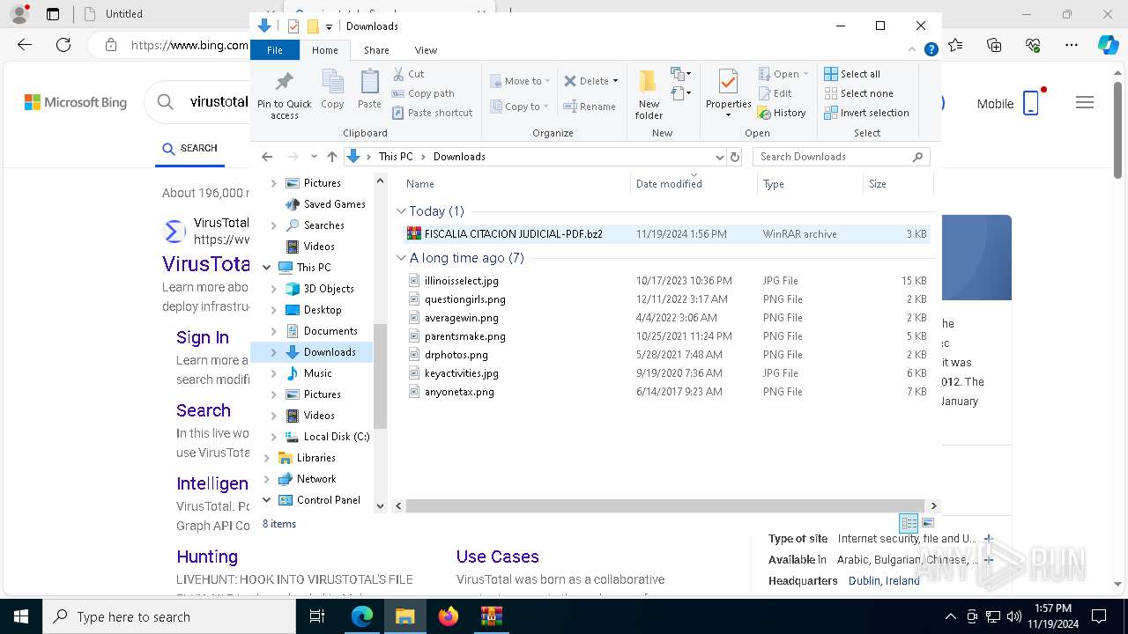This screenshot has width=1128, height=634.
Task: Click Select none in ribbon
Action: 858,93
